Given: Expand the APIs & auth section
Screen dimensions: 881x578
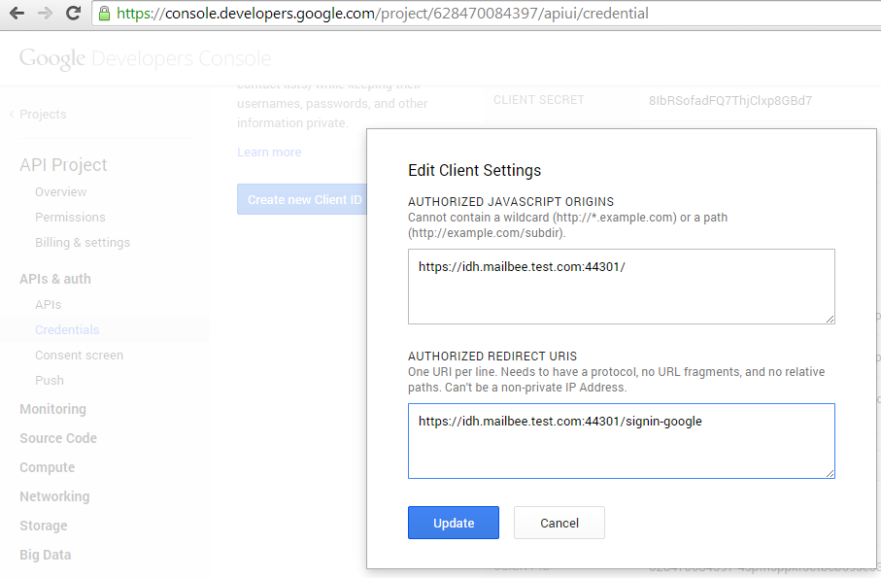Looking at the screenshot, I should point(55,279).
